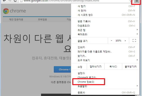Go back with the back arrow
The width and height of the screenshot is (142, 96).
4,1
